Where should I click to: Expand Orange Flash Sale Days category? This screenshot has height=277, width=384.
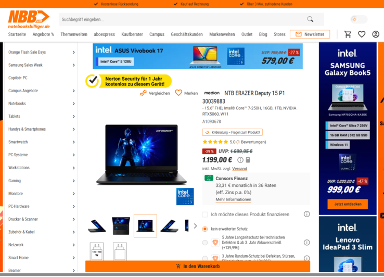coord(73,52)
